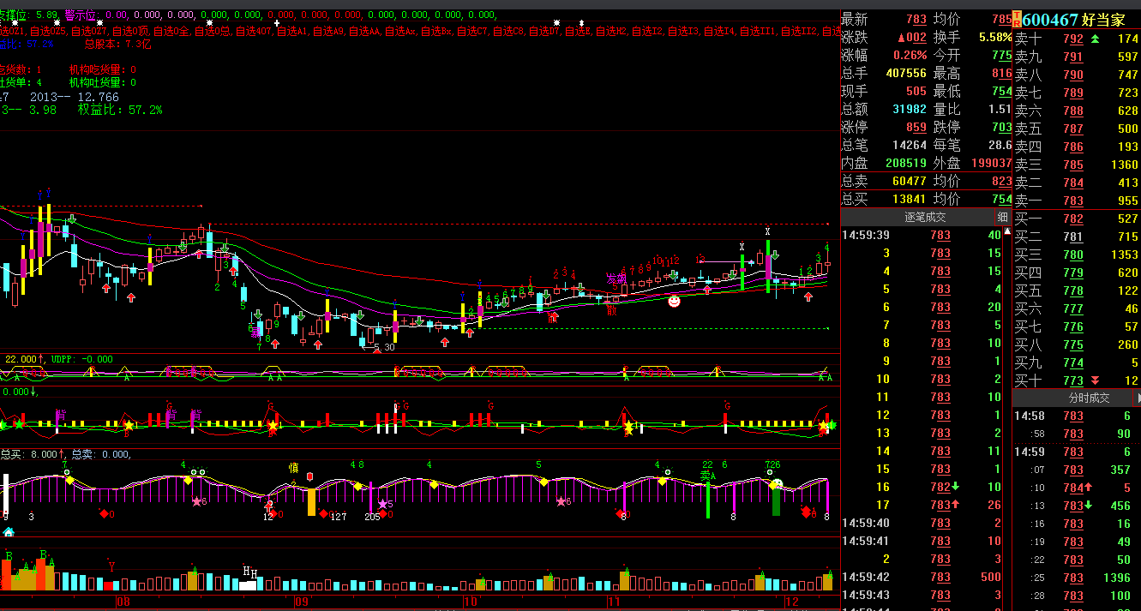
Task: Click the home icon below the indicator panel
Action: (x=9, y=531)
